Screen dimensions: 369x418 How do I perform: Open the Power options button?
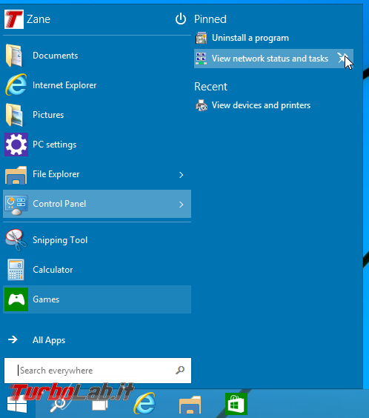(x=181, y=19)
